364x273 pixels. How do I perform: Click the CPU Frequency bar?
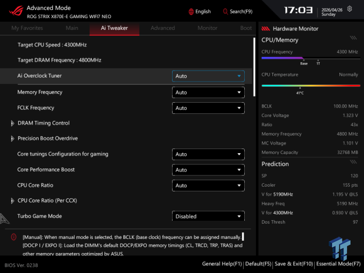click(311, 58)
